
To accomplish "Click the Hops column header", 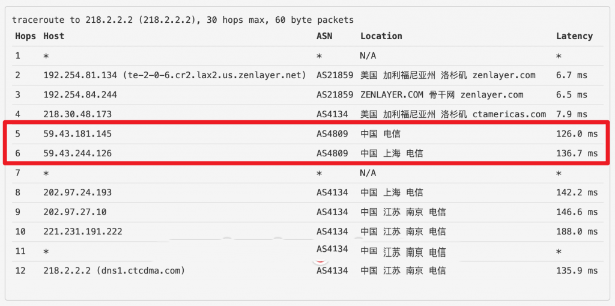I will tap(25, 36).
